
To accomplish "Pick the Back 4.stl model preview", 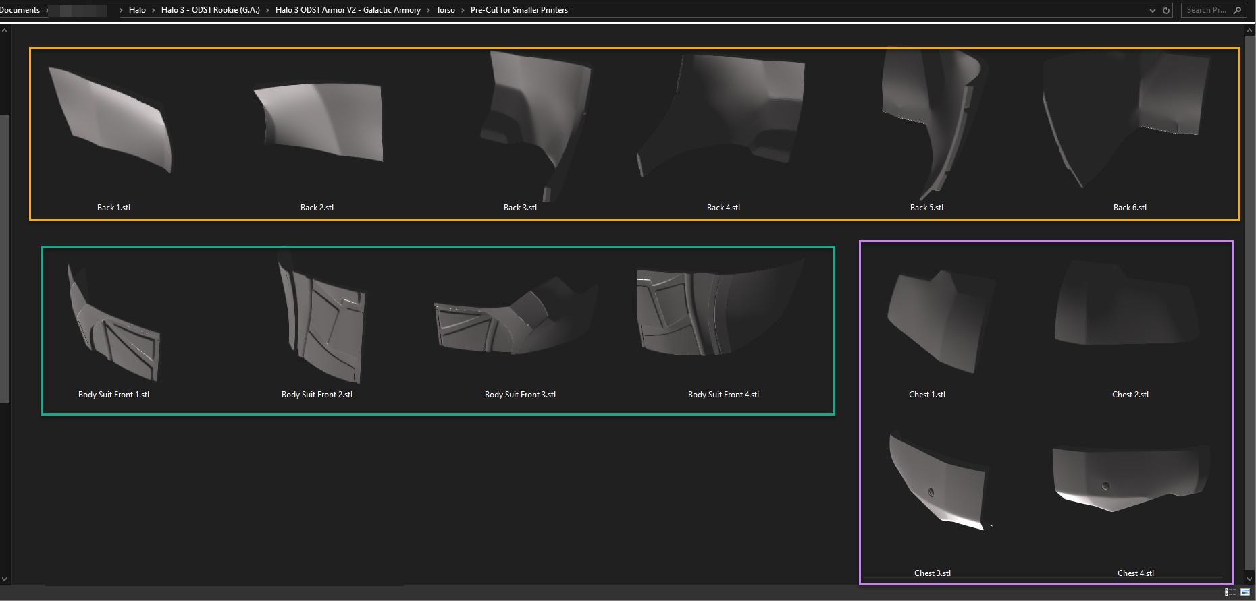I will (721, 116).
